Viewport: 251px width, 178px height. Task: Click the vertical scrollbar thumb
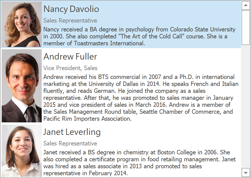[245, 27]
